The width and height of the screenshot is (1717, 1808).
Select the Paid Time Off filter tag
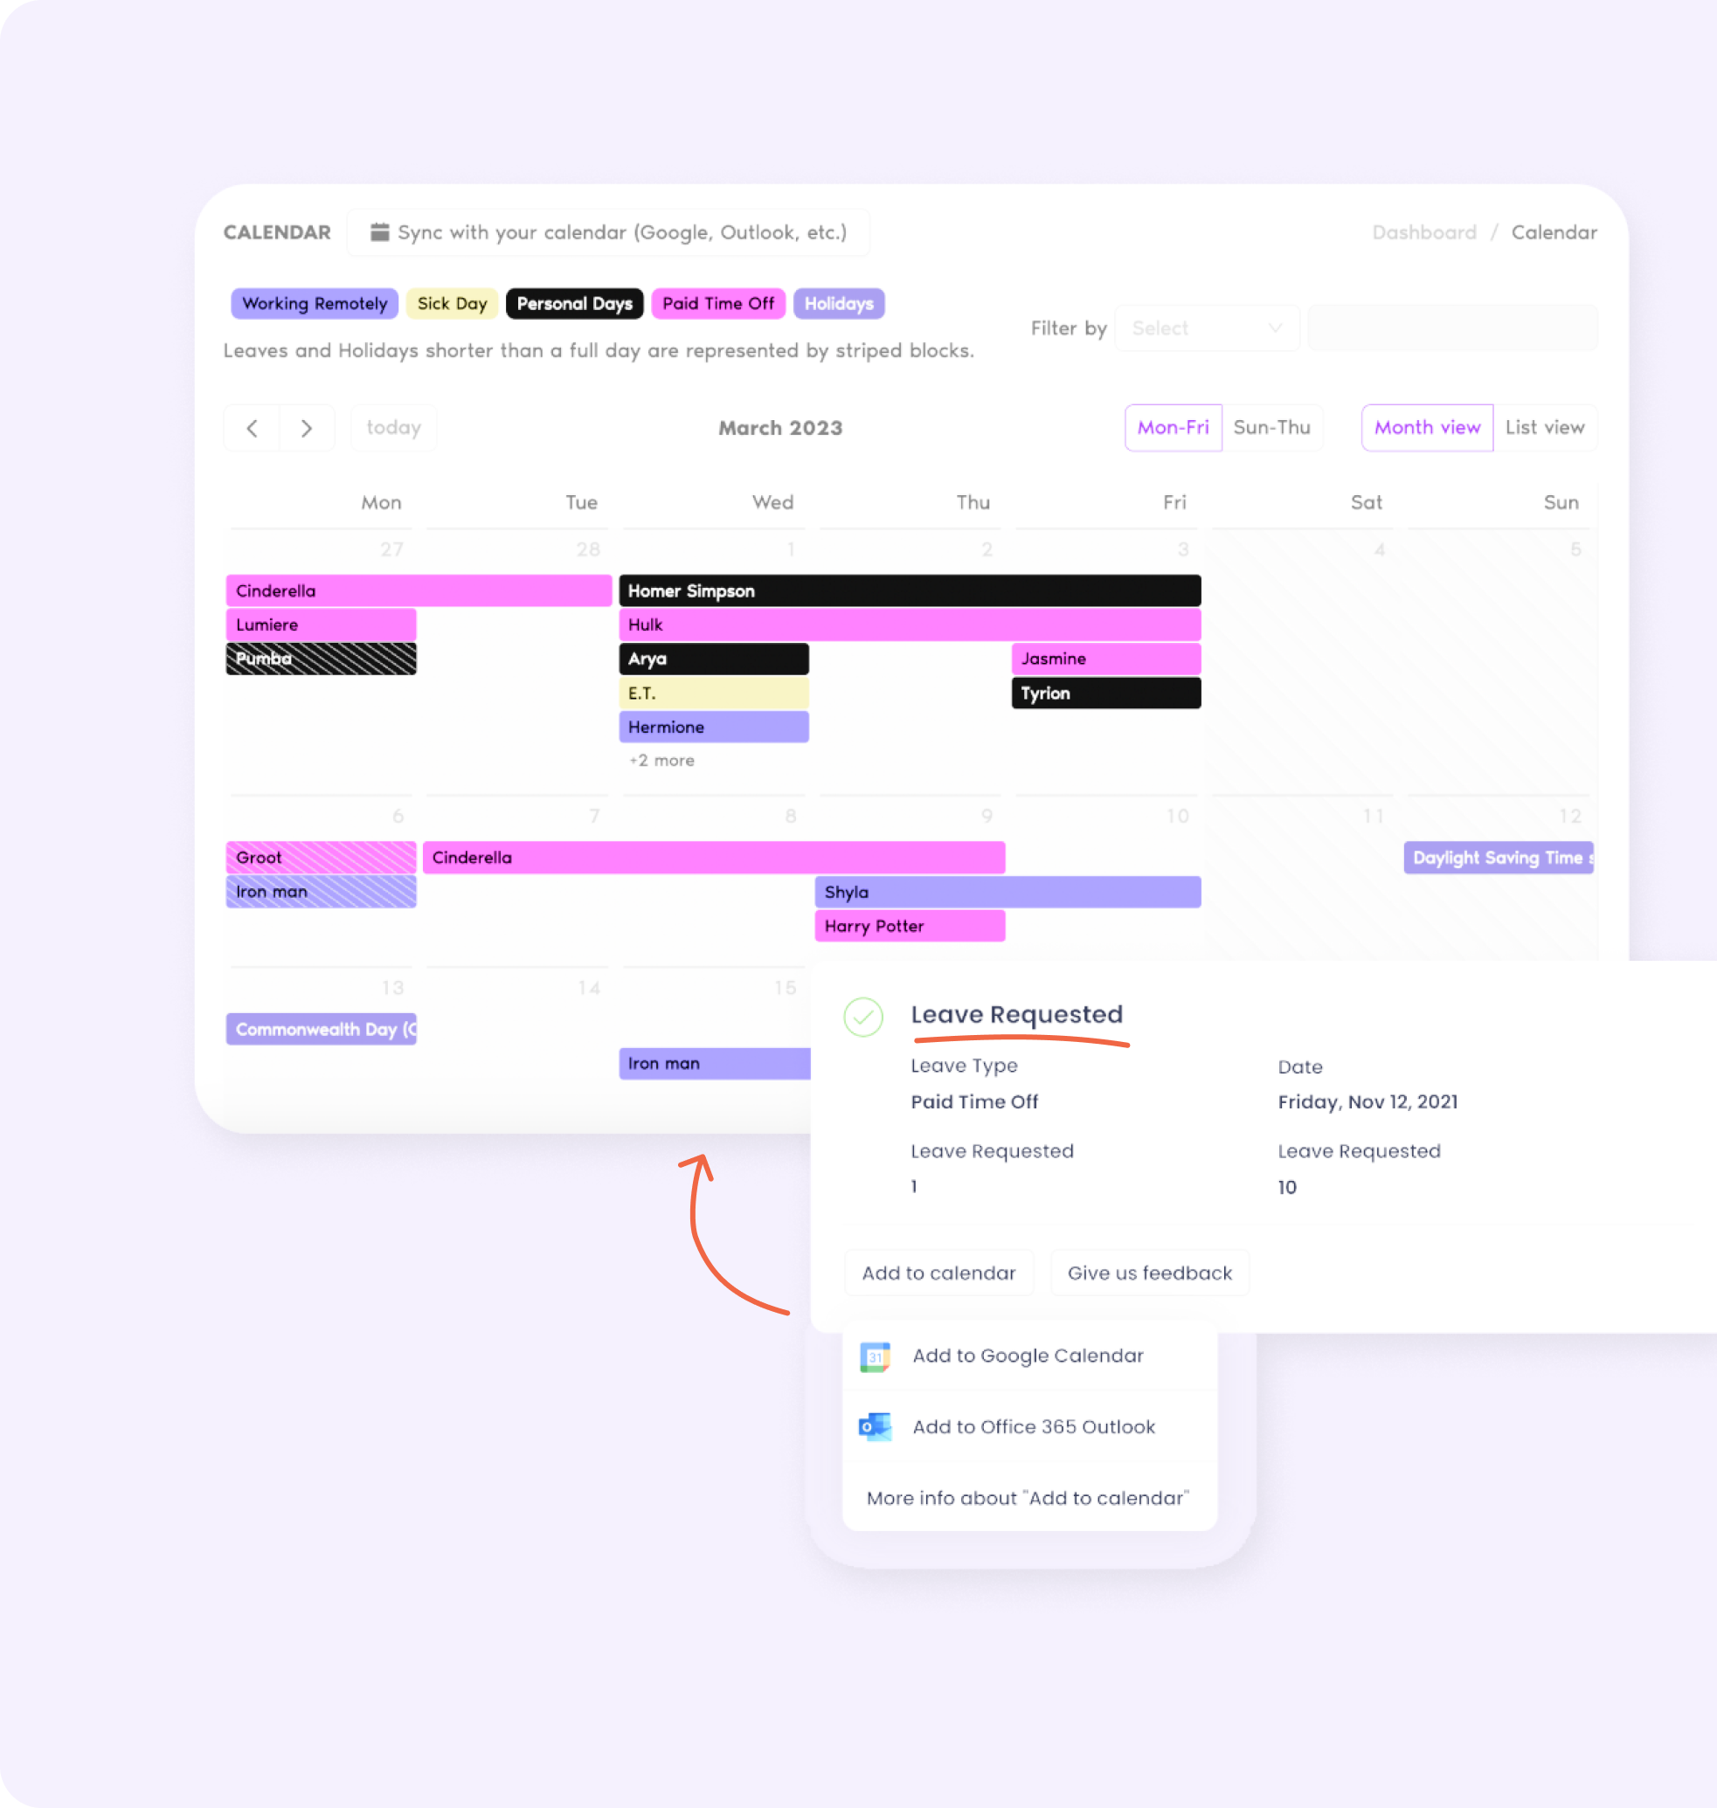pyautogui.click(x=718, y=303)
